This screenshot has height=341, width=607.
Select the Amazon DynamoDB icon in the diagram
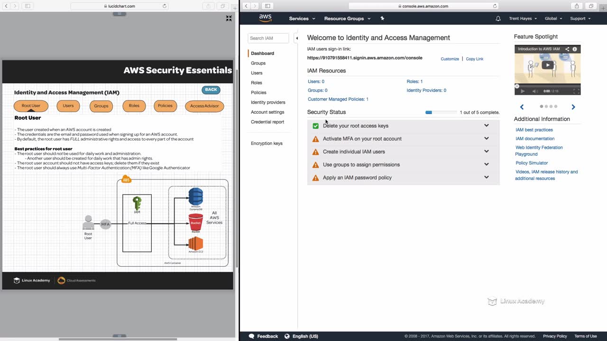pyautogui.click(x=196, y=197)
